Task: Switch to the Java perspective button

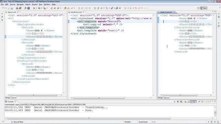Action: (x=204, y=8)
